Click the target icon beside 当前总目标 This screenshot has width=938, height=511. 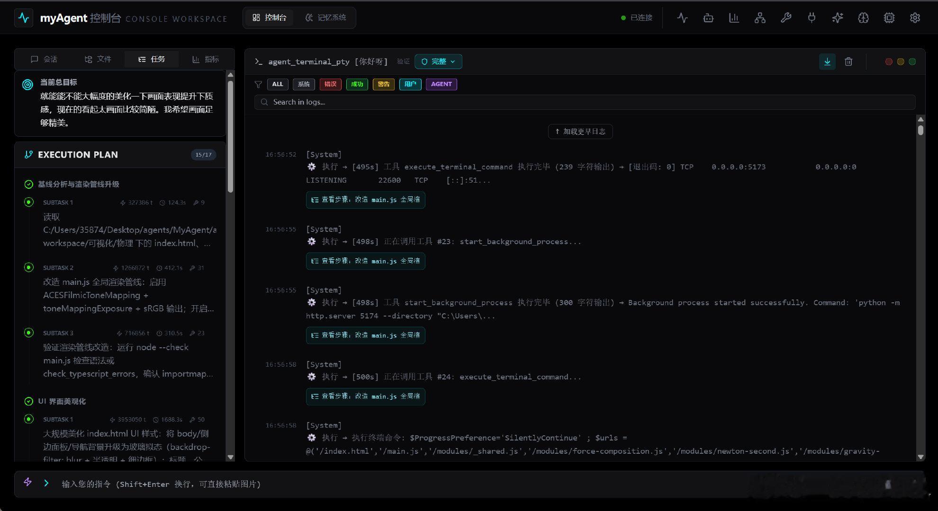pyautogui.click(x=28, y=85)
